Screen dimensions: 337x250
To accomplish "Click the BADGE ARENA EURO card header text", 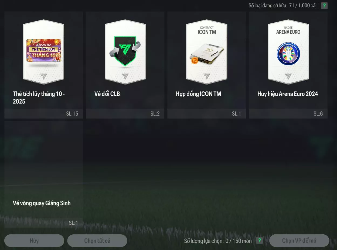I will 288,30.
